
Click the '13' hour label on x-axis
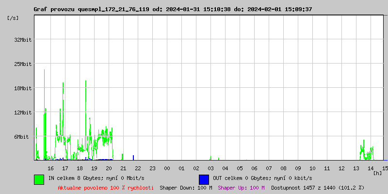click(x=356, y=168)
